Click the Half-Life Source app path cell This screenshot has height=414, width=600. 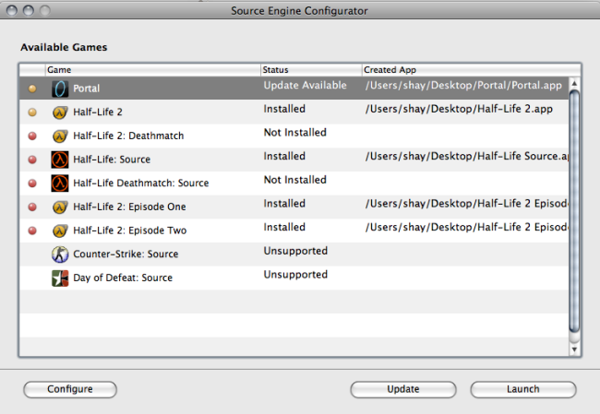[x=467, y=157]
